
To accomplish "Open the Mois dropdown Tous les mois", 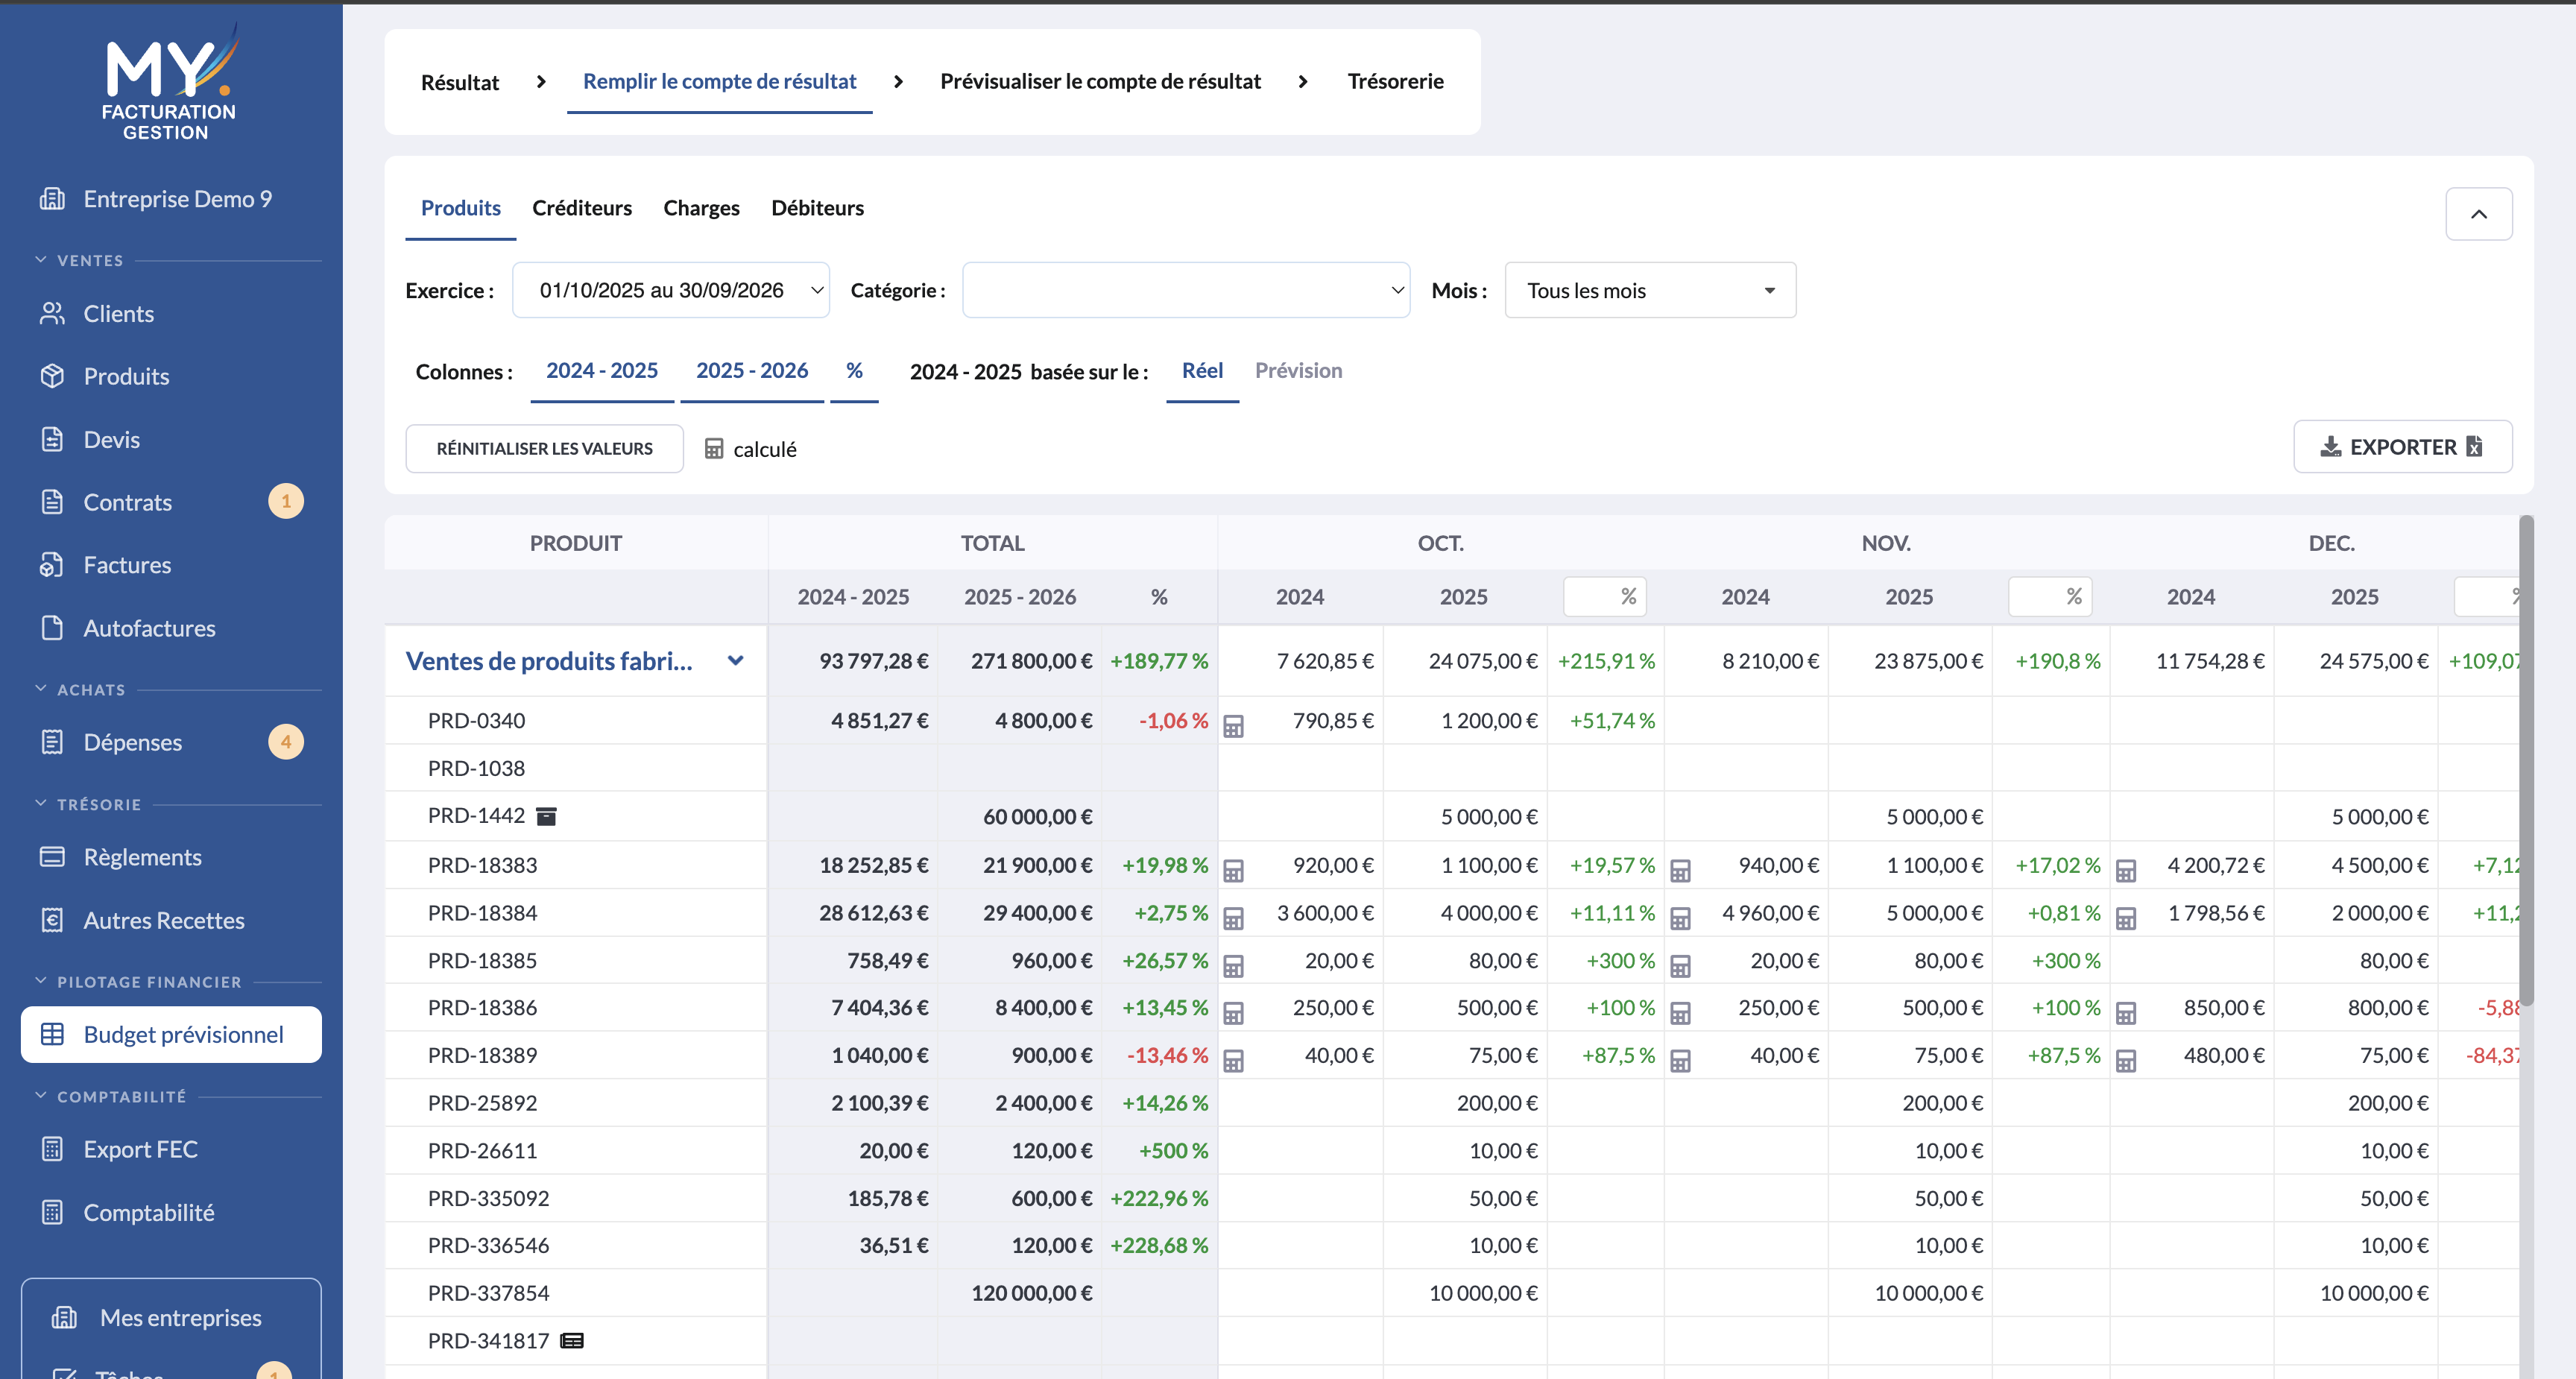I will pos(1650,290).
